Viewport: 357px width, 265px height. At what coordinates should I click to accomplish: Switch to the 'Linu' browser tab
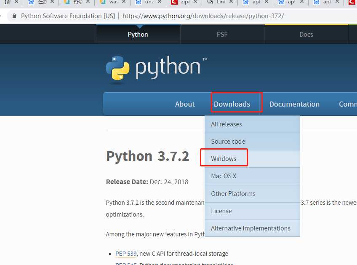(220, 2)
